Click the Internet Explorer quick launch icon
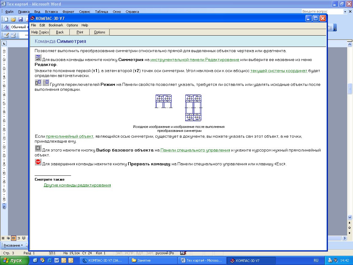The width and height of the screenshot is (353, 265). [49, 260]
